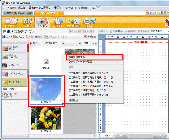Select the P1000076 sky photo thumbnail
Viewport: 169px width, 140px height.
46,90
